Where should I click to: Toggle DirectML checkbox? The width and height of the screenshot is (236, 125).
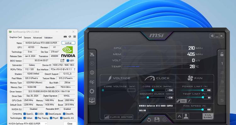(64, 114)
